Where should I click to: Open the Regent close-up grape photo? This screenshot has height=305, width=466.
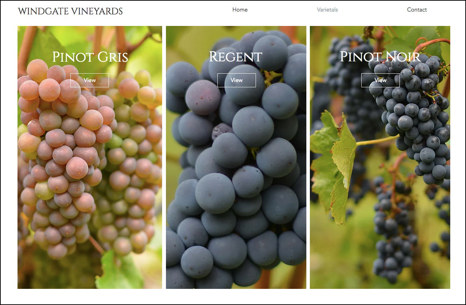[x=236, y=157]
